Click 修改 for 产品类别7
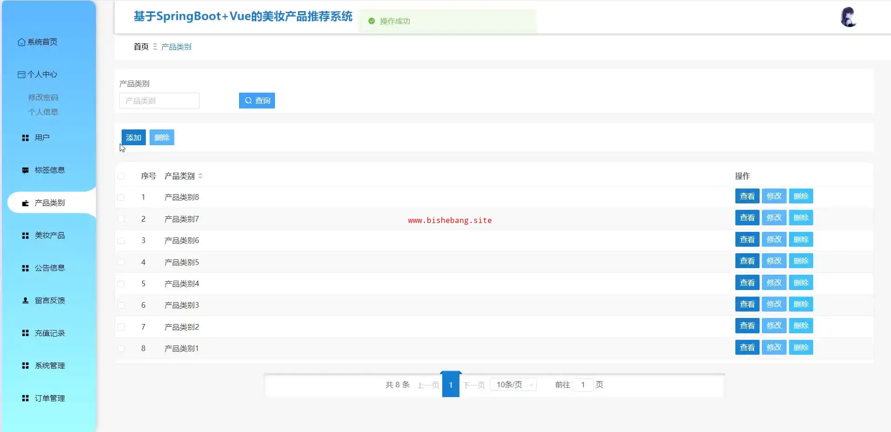The height and width of the screenshot is (432, 891). [774, 217]
